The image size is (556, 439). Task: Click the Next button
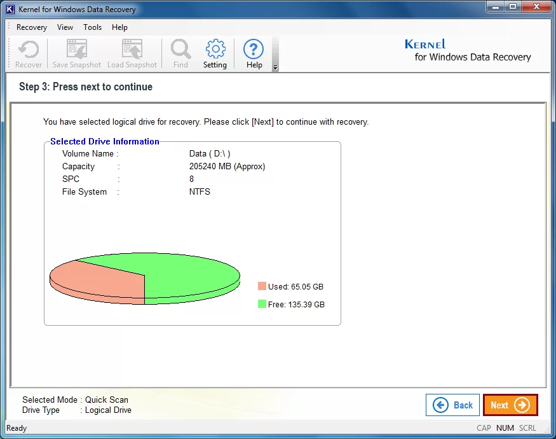[x=510, y=405]
